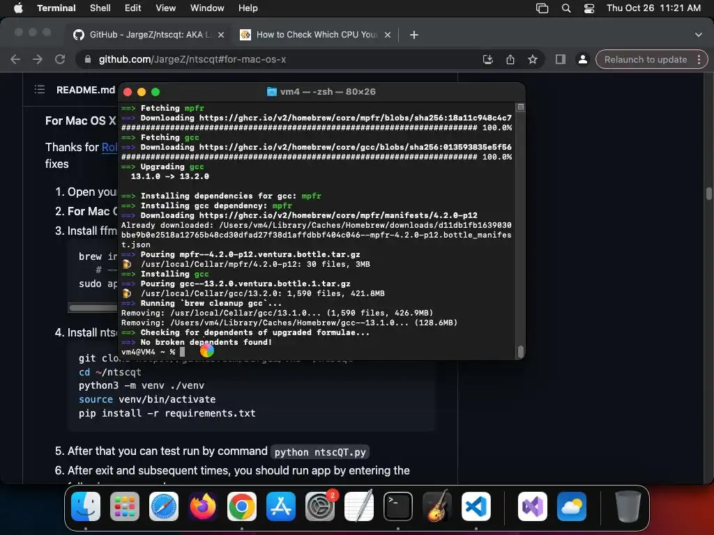Open TextEdit in the Dock
714x535 pixels.
[x=359, y=506]
